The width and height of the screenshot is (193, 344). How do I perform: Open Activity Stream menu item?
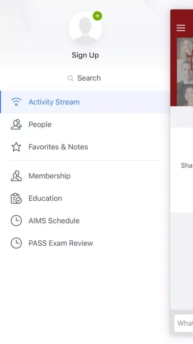tap(85, 102)
